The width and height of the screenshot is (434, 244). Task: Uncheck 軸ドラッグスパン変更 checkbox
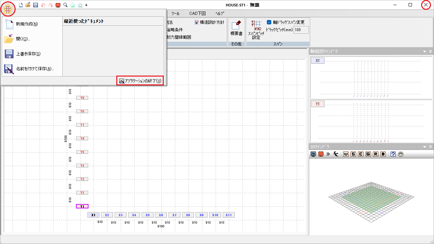pyautogui.click(x=269, y=22)
